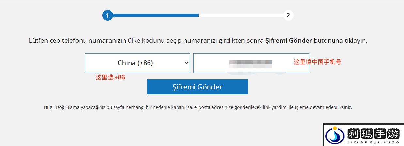This screenshot has height=146, width=404.
Task: Click the red note 这里选+86
Action: pyautogui.click(x=110, y=77)
